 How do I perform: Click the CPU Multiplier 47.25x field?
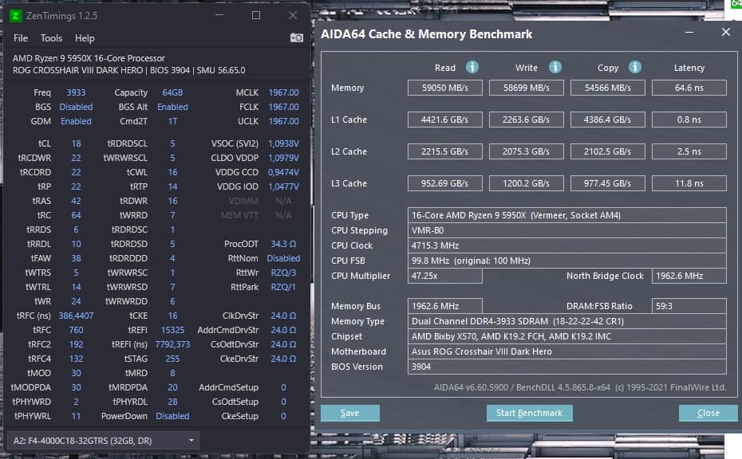click(445, 276)
